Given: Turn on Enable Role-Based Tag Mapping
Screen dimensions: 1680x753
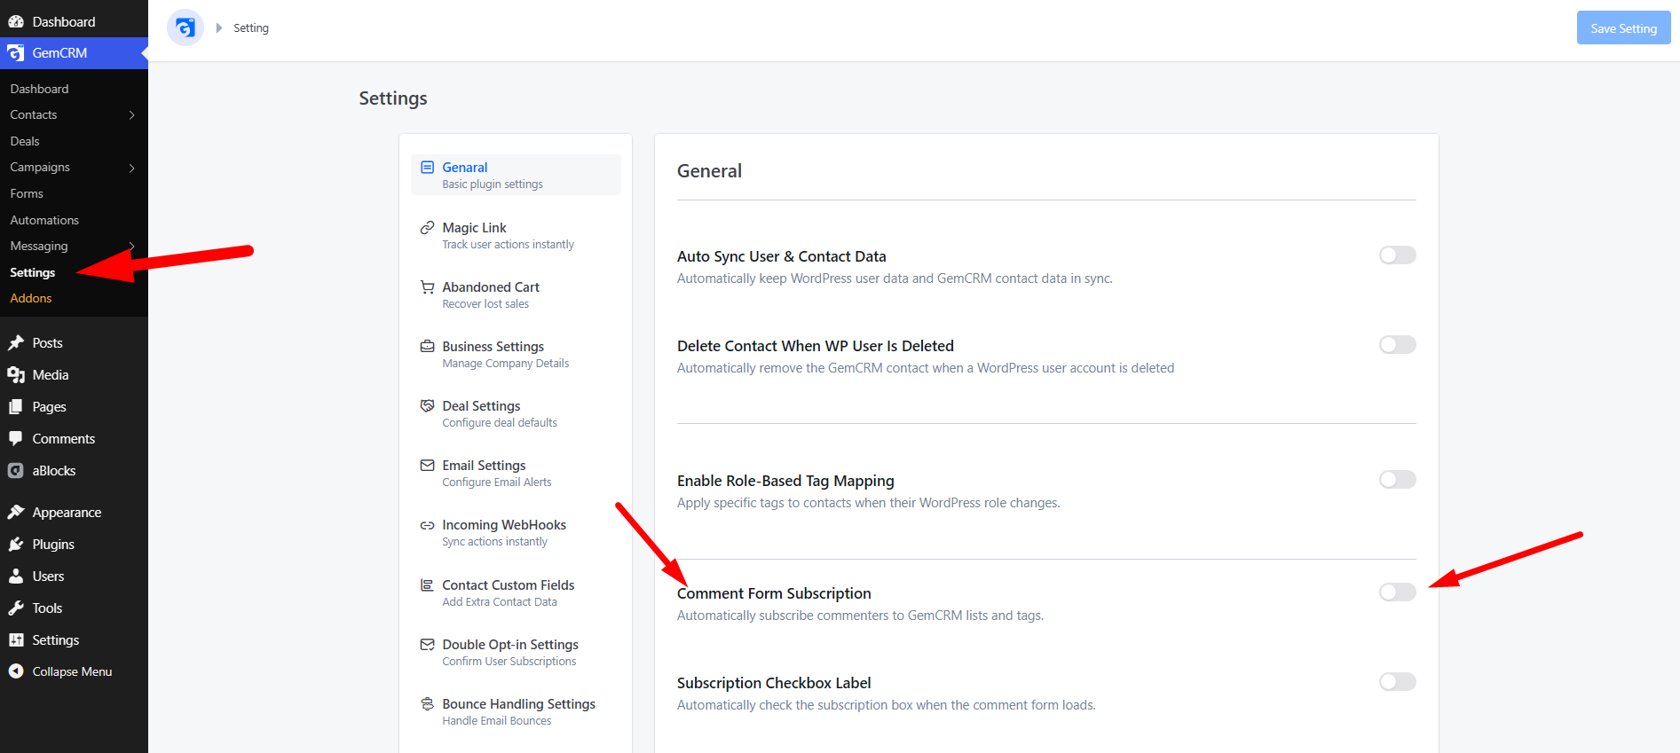Looking at the screenshot, I should pos(1398,480).
